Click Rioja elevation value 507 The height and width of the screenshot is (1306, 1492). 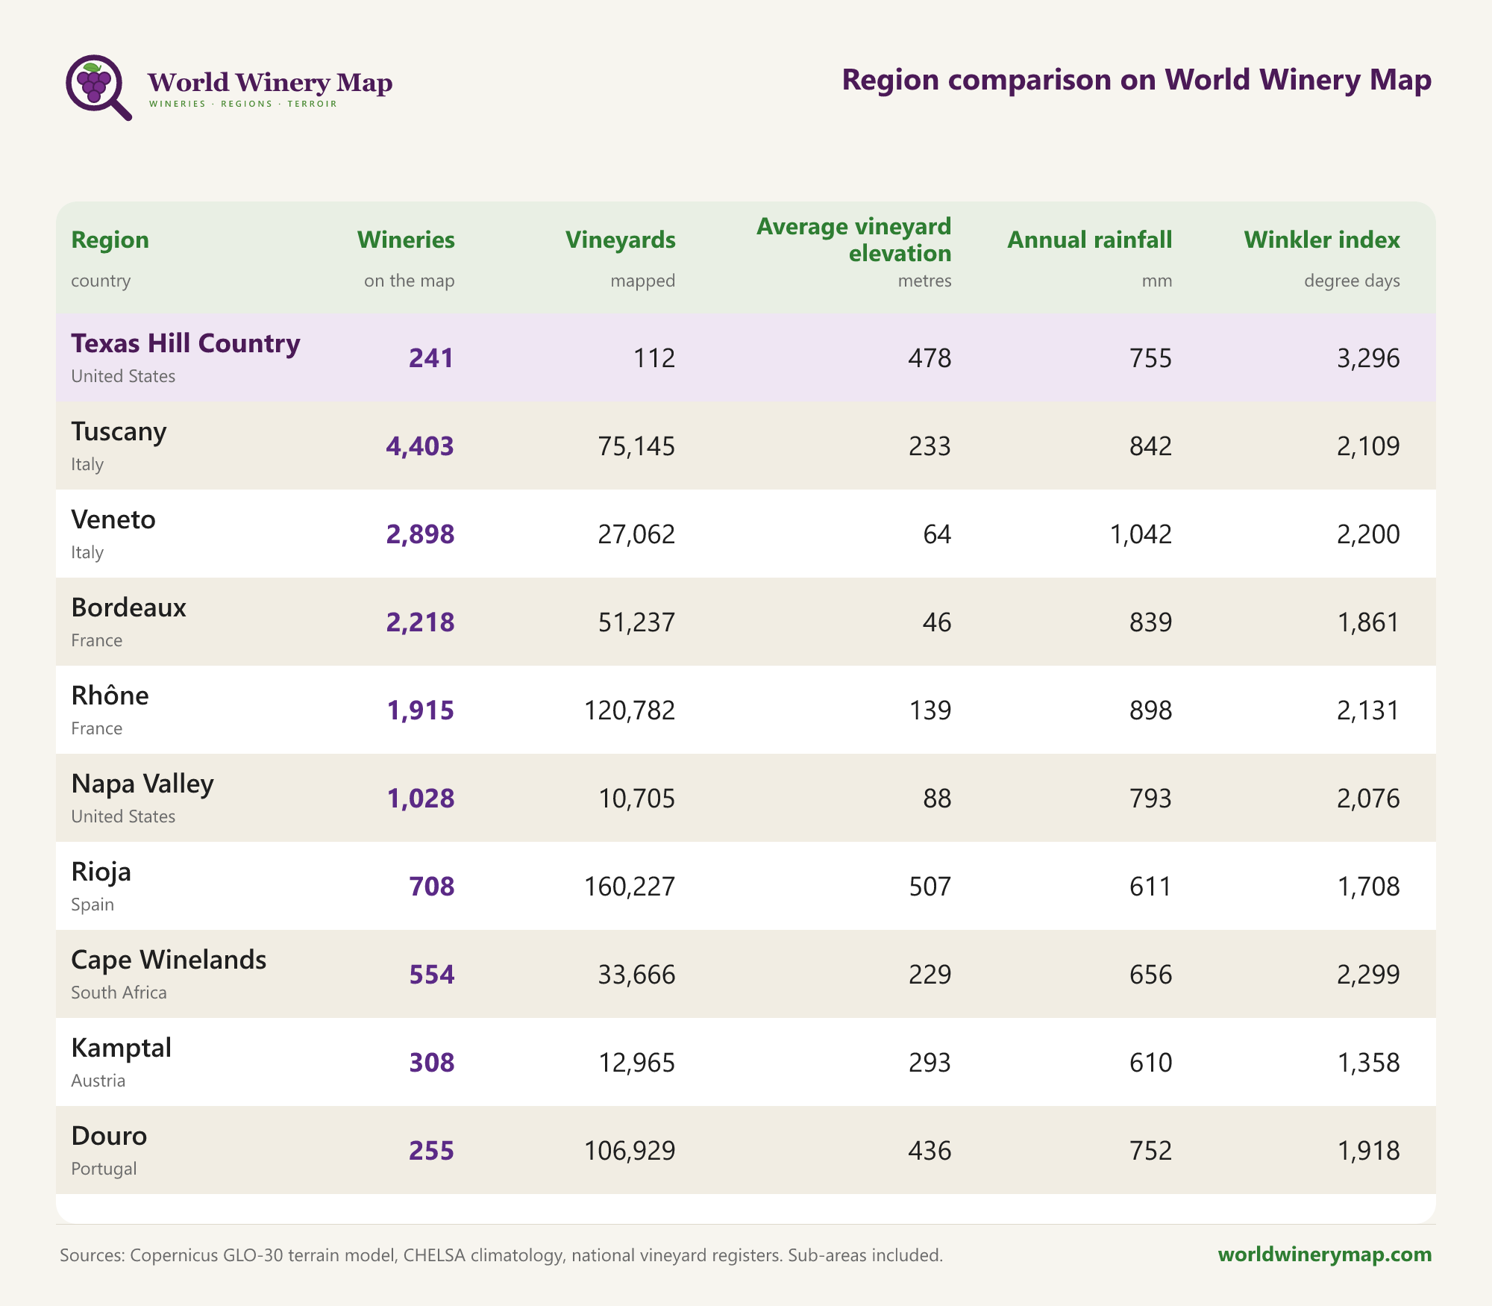tap(930, 887)
